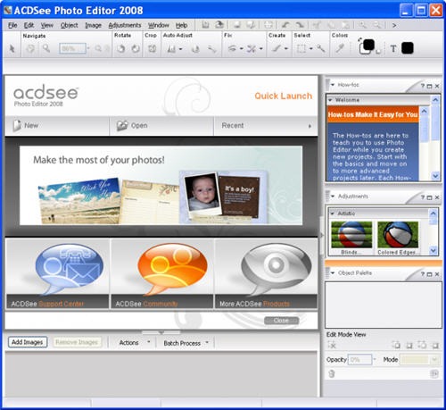Viewport: 446px width, 410px height.
Task: Open the Help menu
Action: pyautogui.click(x=181, y=25)
